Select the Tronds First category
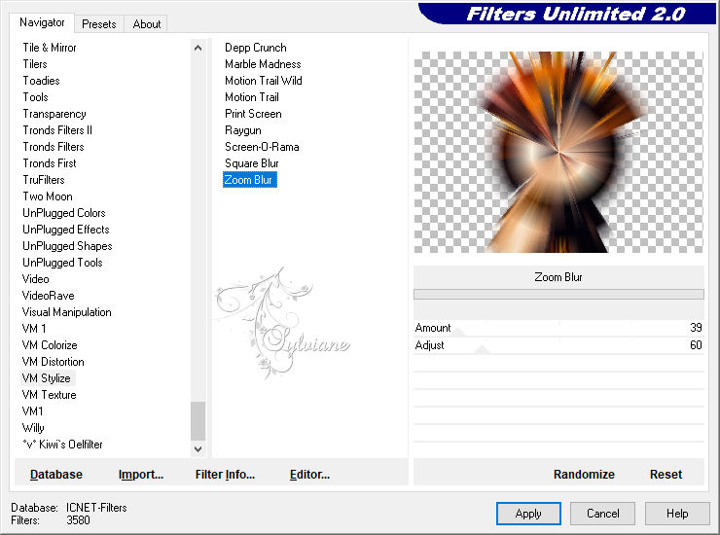Viewport: 720px width, 535px height. [50, 163]
